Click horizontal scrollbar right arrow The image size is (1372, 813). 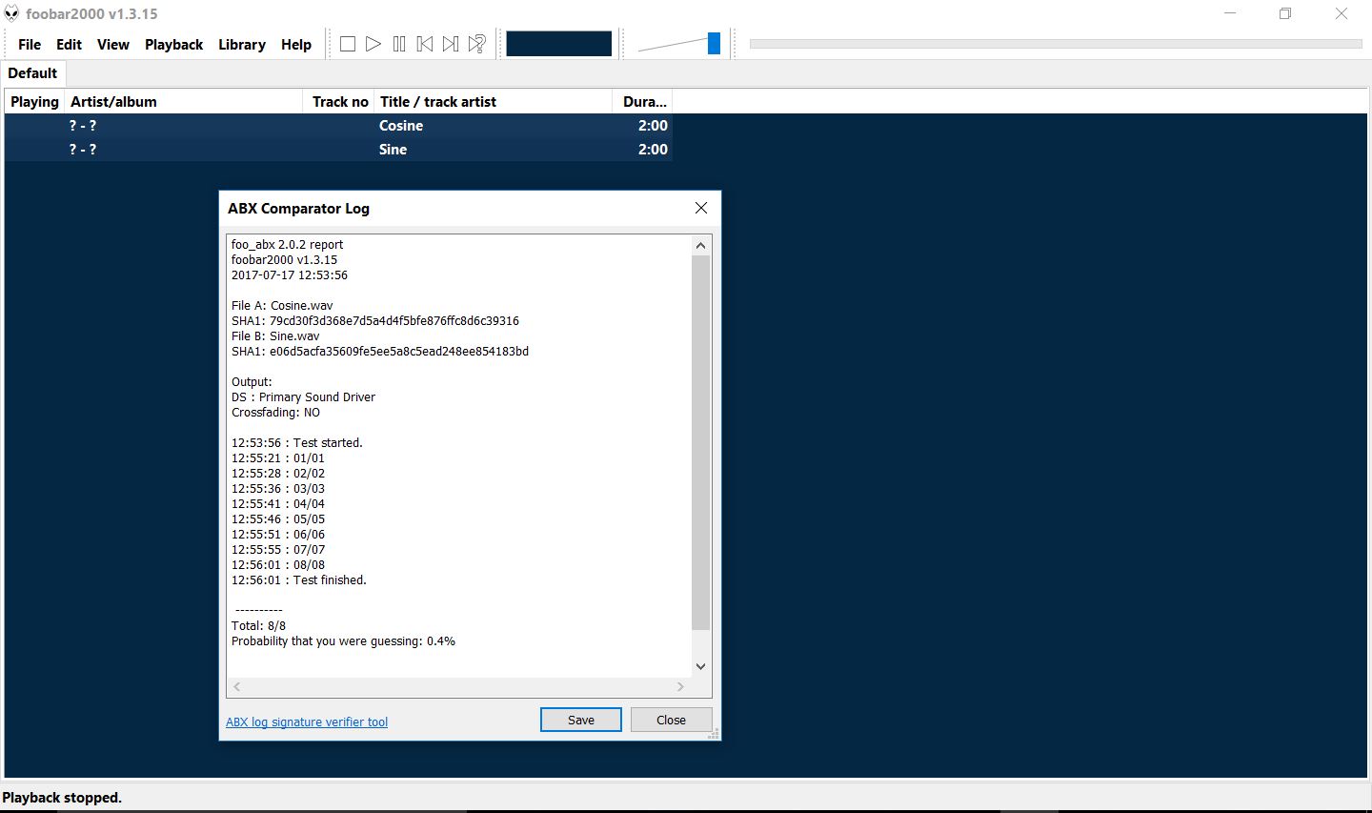(680, 686)
